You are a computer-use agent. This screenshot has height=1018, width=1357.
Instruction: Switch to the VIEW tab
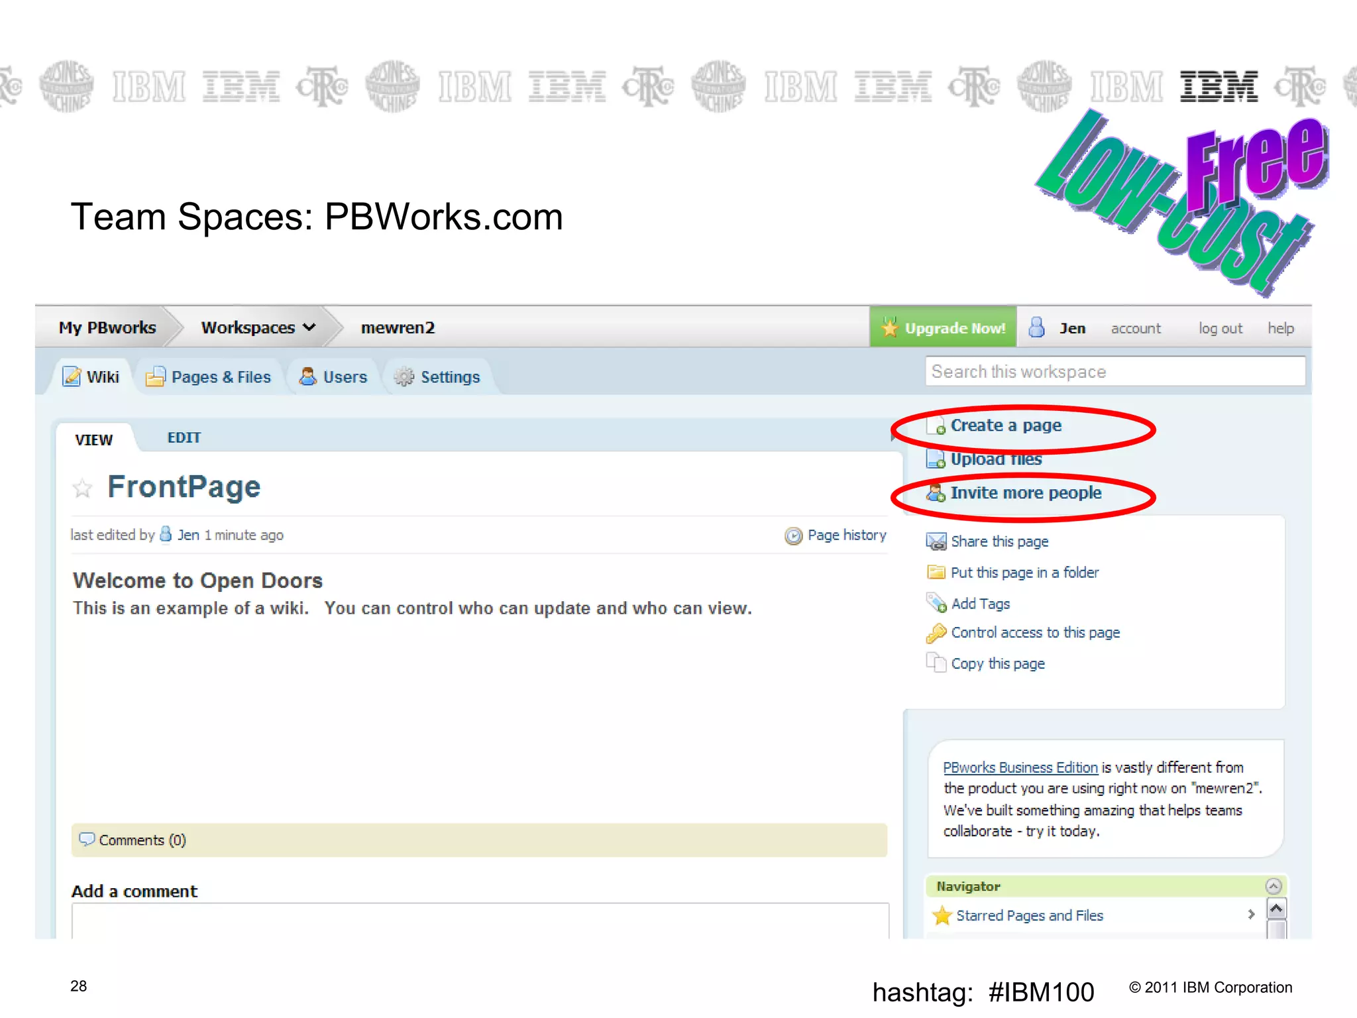pos(94,440)
